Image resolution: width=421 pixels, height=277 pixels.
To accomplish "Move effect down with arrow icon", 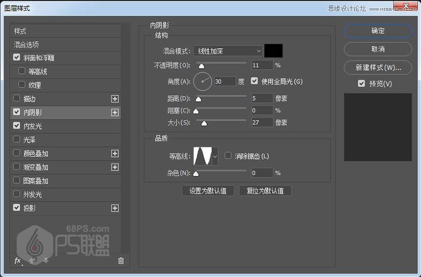I will click(x=46, y=260).
